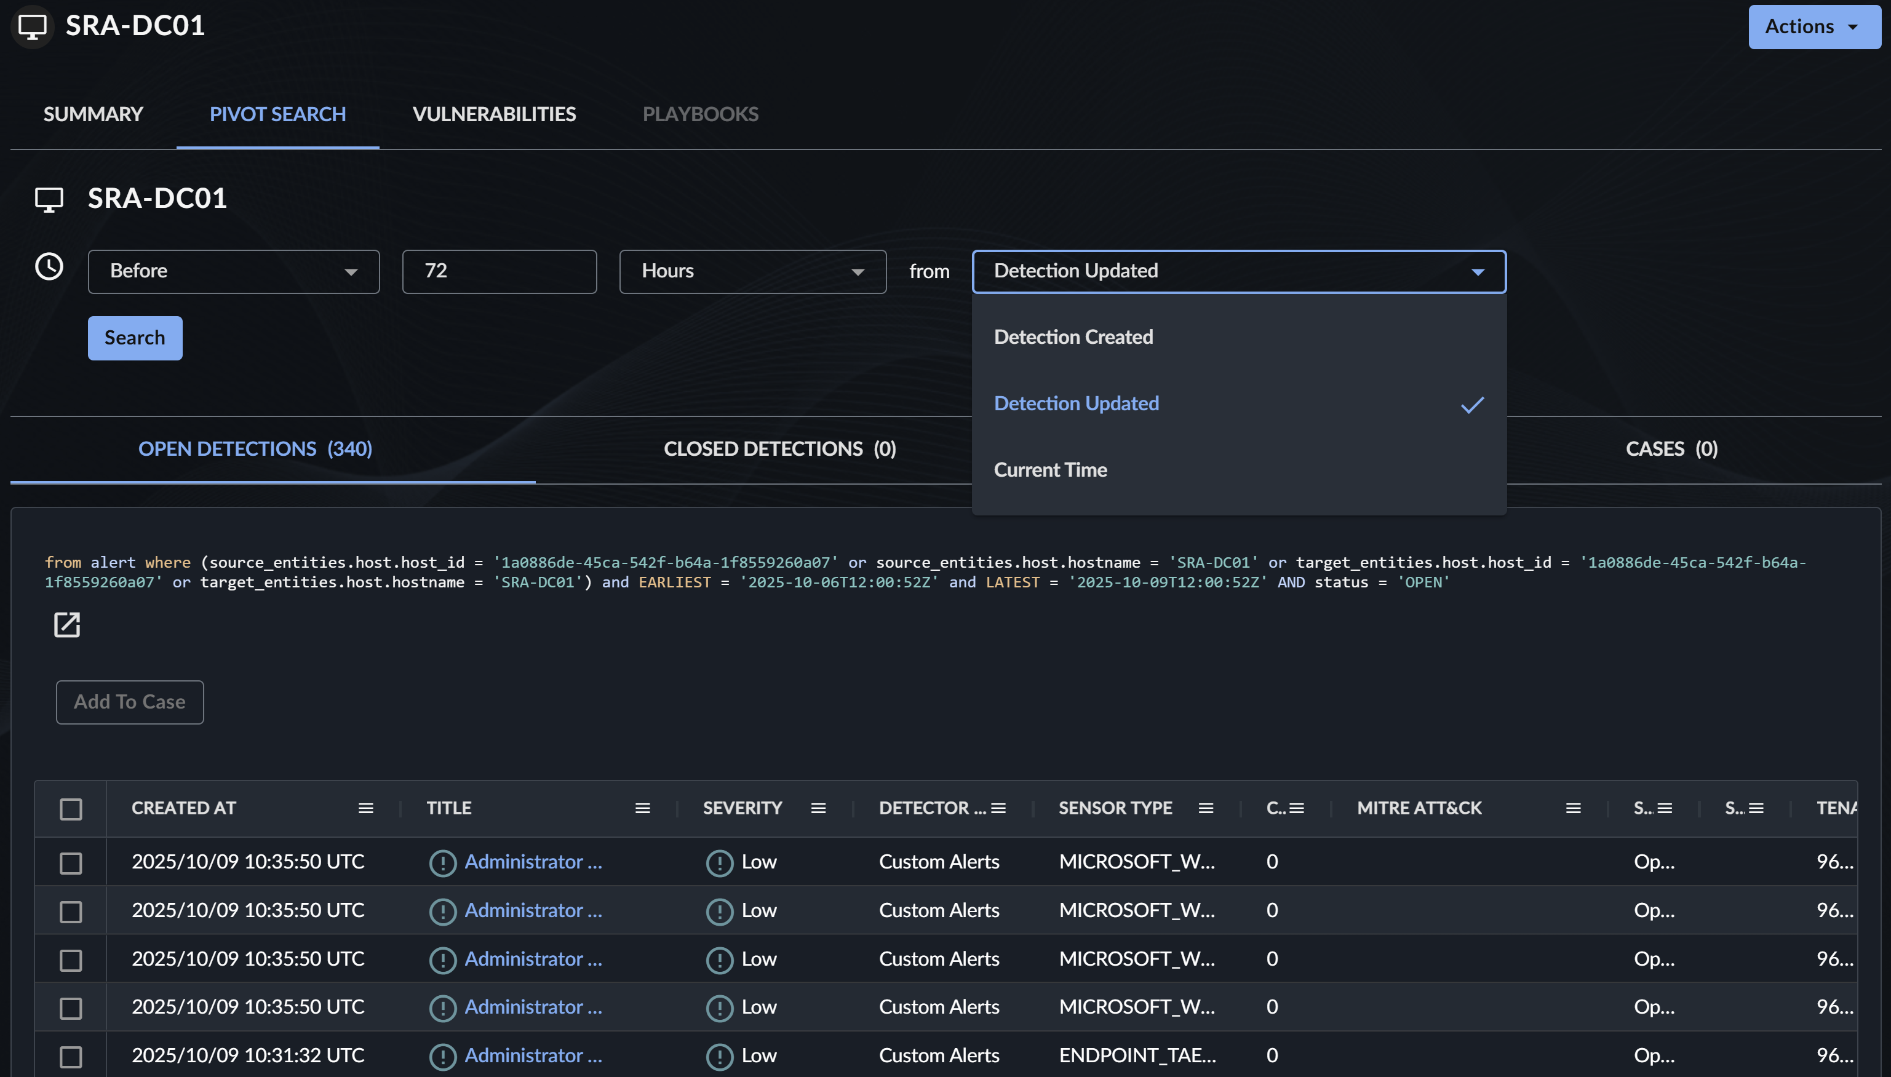Toggle the select-all header checkbox

tap(71, 809)
